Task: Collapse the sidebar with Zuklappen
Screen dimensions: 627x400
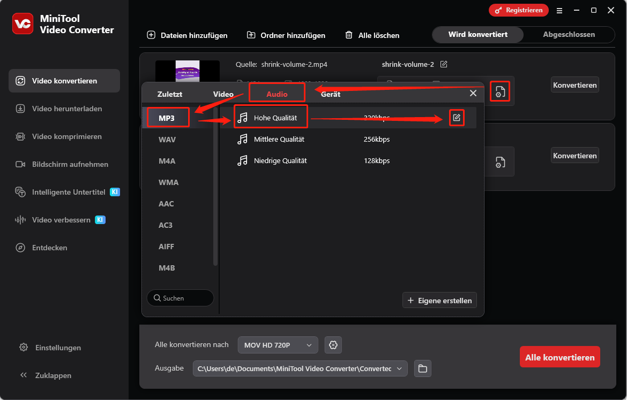Action: coord(46,375)
